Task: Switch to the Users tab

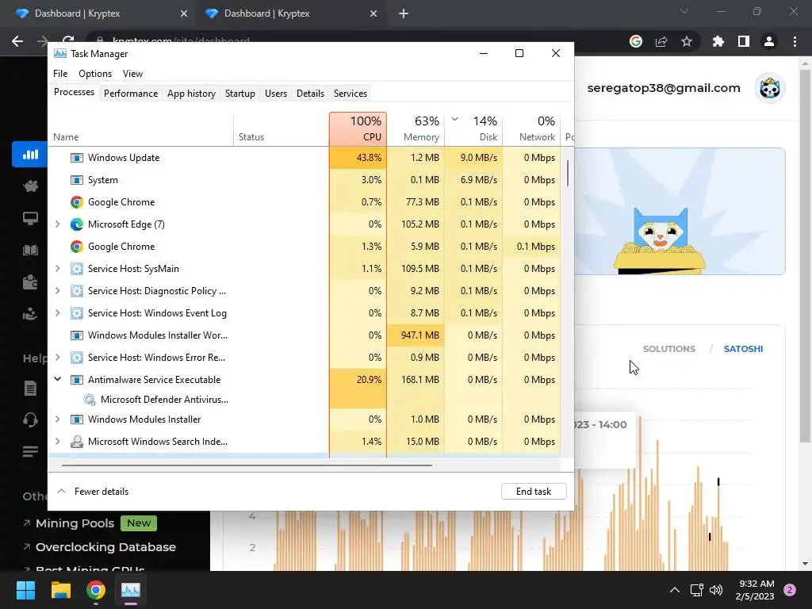Action: (275, 94)
